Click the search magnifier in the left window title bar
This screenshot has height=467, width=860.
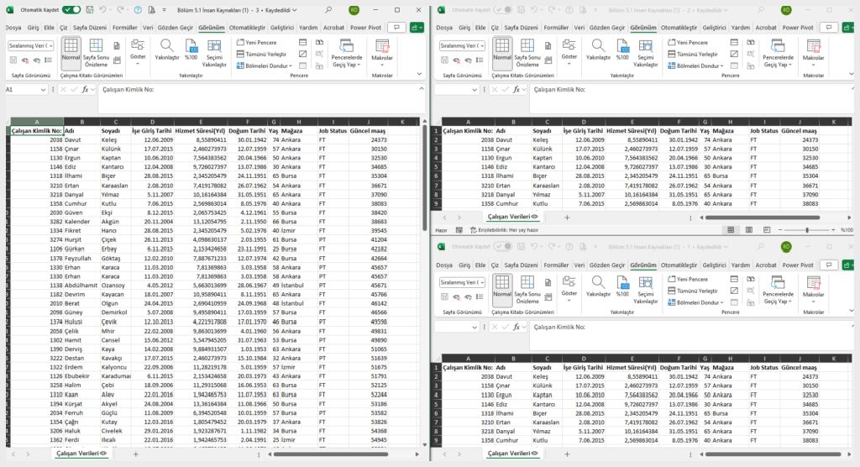click(x=328, y=10)
